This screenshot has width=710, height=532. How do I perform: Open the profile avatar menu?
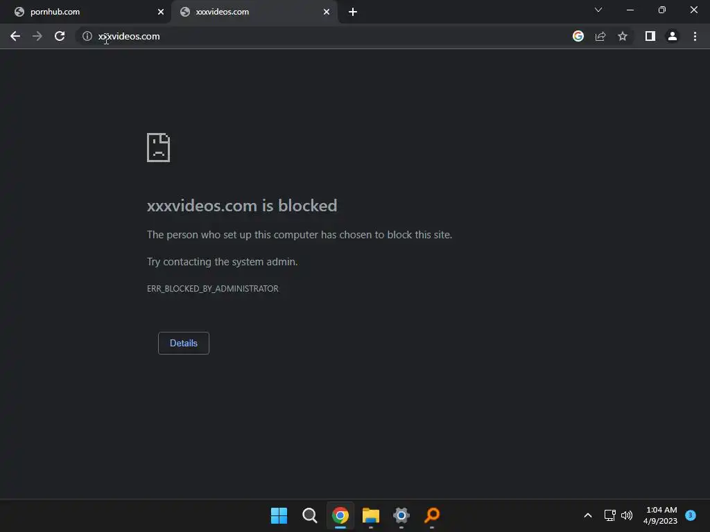[673, 36]
